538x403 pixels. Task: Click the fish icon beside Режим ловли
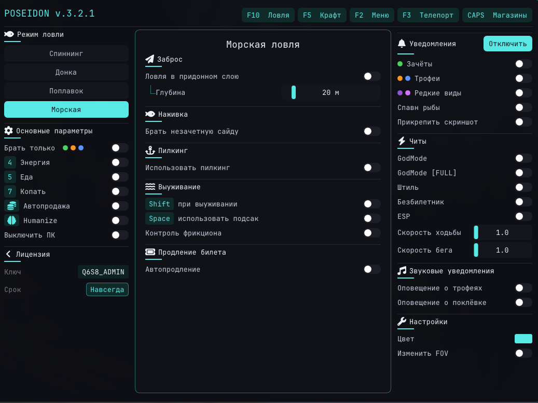point(9,34)
